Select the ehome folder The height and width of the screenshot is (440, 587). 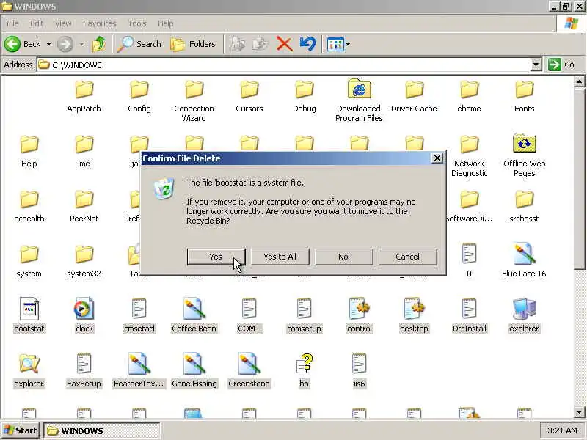coord(469,97)
